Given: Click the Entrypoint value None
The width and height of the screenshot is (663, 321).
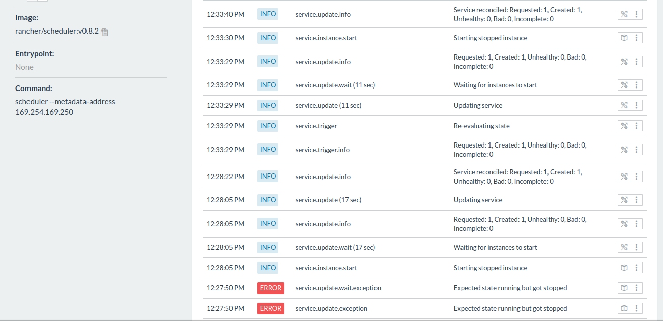Looking at the screenshot, I should tap(24, 67).
